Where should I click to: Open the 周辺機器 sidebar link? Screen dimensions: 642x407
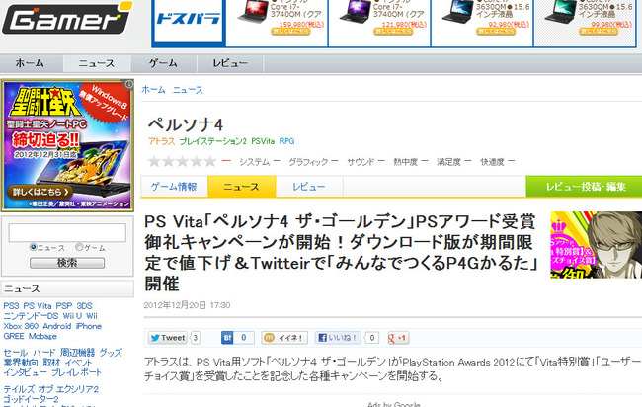point(77,353)
